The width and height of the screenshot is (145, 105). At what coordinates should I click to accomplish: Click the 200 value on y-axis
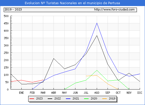(6, 60)
